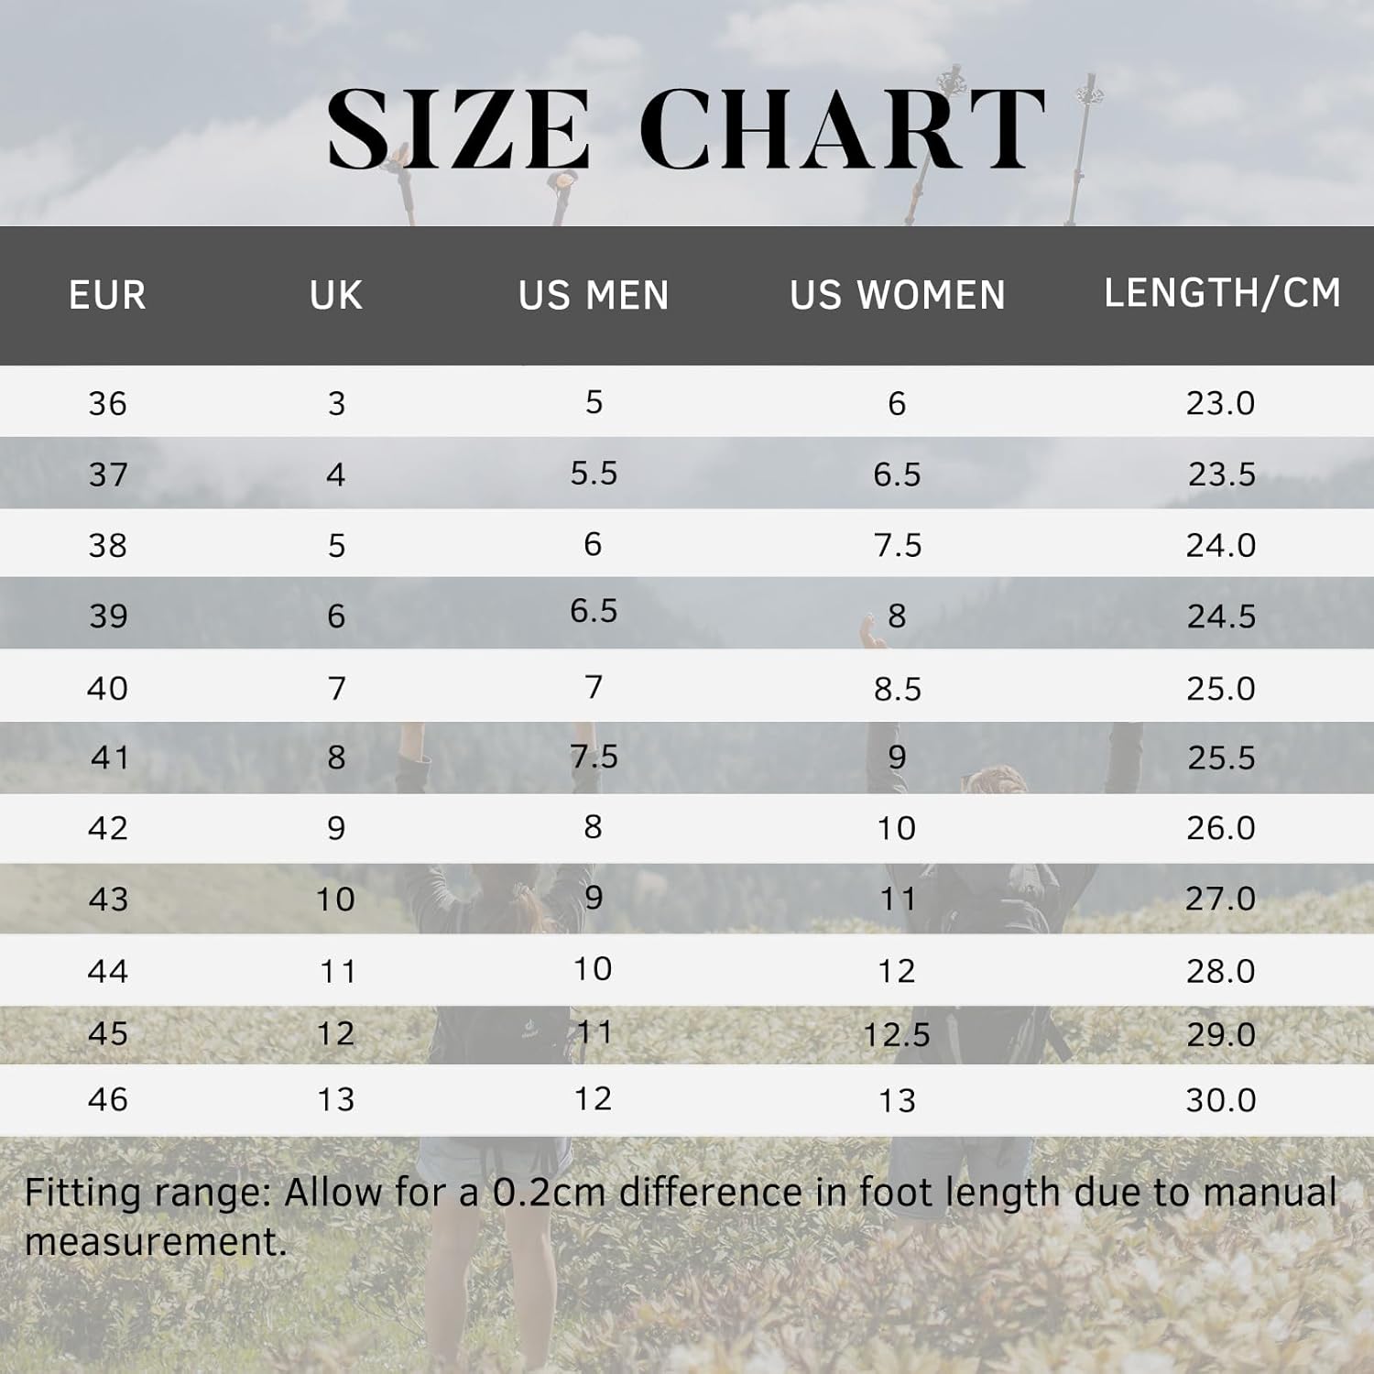Select the US MEN column header

tap(594, 295)
